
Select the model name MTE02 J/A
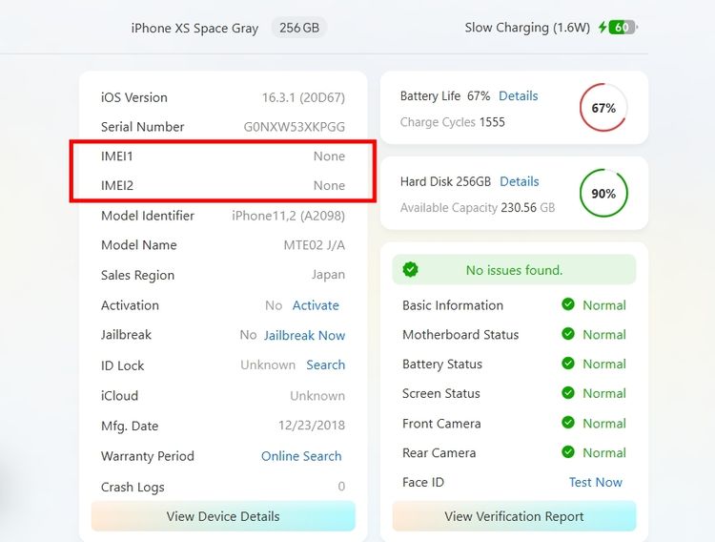(315, 245)
